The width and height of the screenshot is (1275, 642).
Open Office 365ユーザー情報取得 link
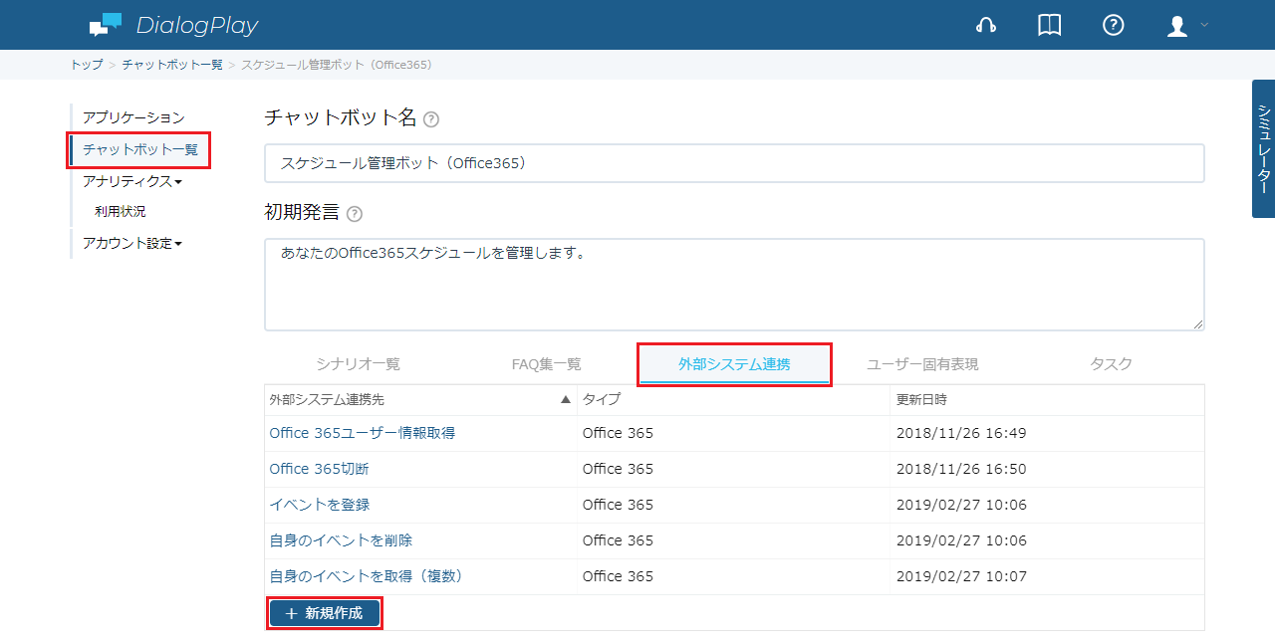click(363, 433)
